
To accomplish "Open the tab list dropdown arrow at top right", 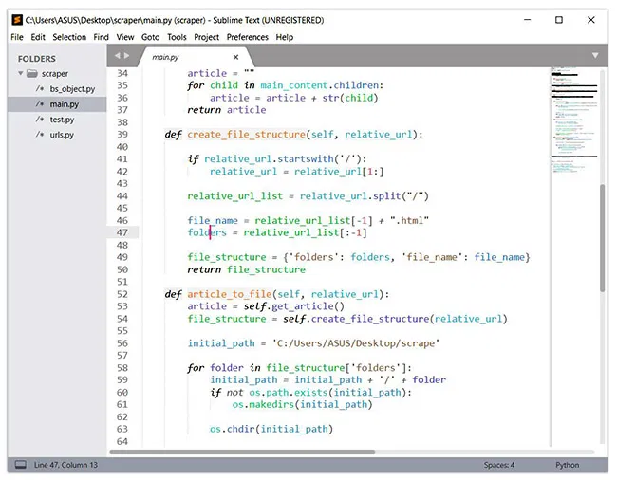I will pyautogui.click(x=595, y=56).
